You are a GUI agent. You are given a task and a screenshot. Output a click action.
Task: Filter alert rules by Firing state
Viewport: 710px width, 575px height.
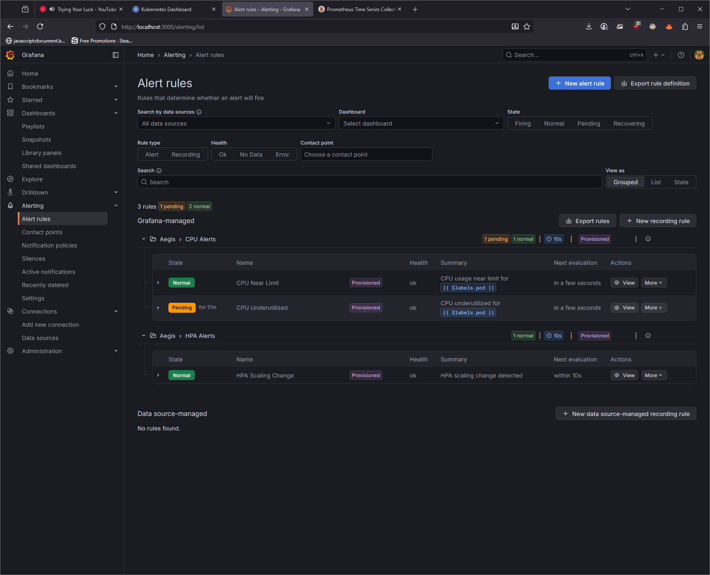point(523,124)
